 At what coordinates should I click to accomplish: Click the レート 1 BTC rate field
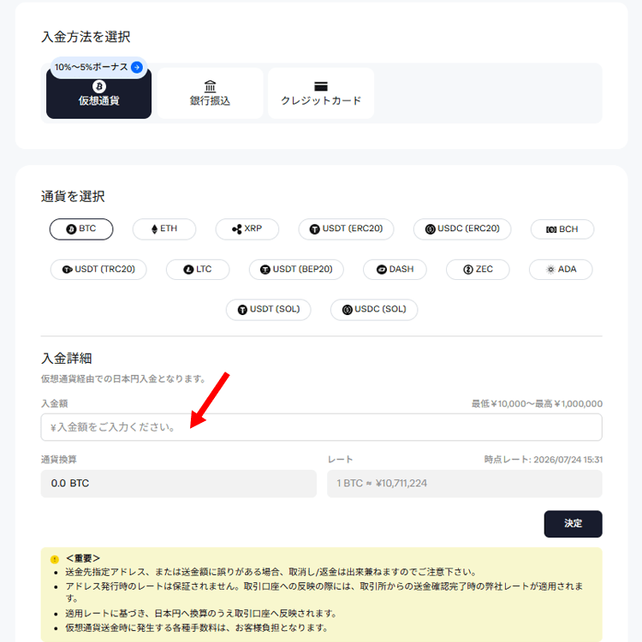pos(465,484)
